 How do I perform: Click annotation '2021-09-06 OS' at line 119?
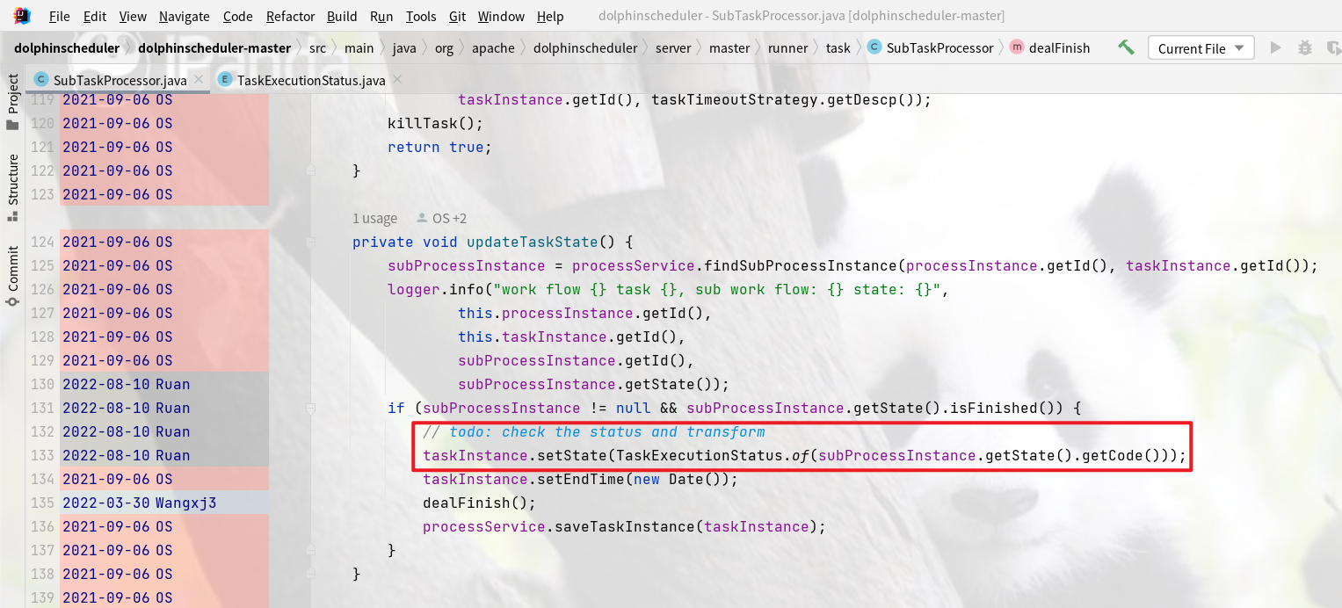(x=118, y=99)
